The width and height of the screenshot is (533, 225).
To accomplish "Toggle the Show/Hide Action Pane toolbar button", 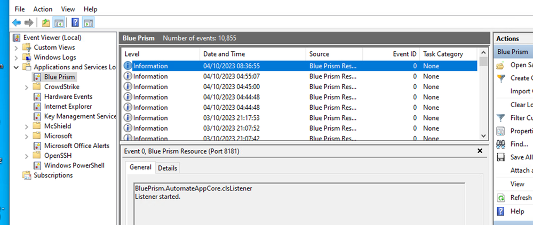I will (x=89, y=22).
